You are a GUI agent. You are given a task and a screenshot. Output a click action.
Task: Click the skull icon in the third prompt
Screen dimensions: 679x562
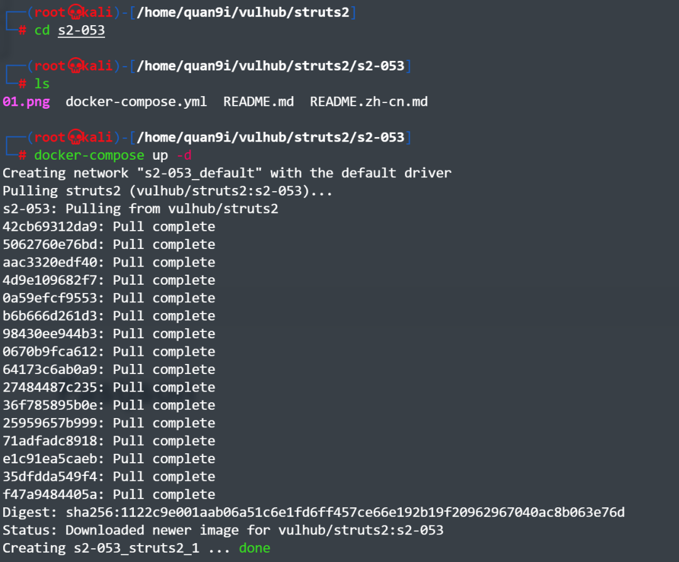75,137
